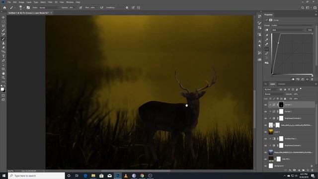
Task: Click the Windows search box
Action: (36, 176)
